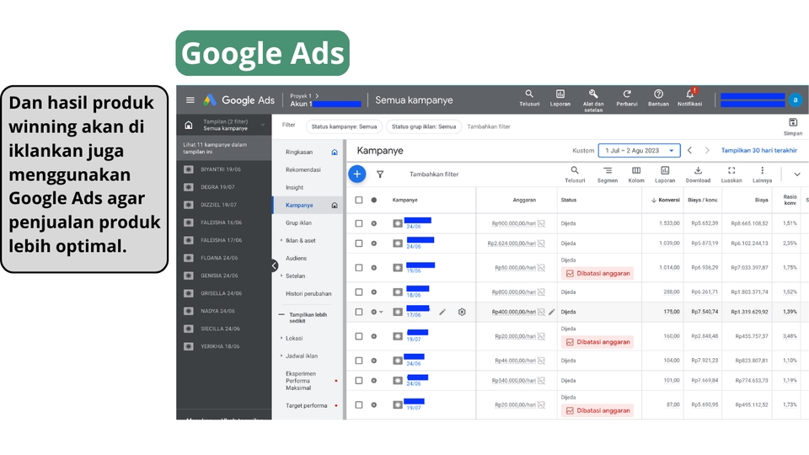
Task: Expand the Iklan & aset menu section
Action: (x=281, y=240)
